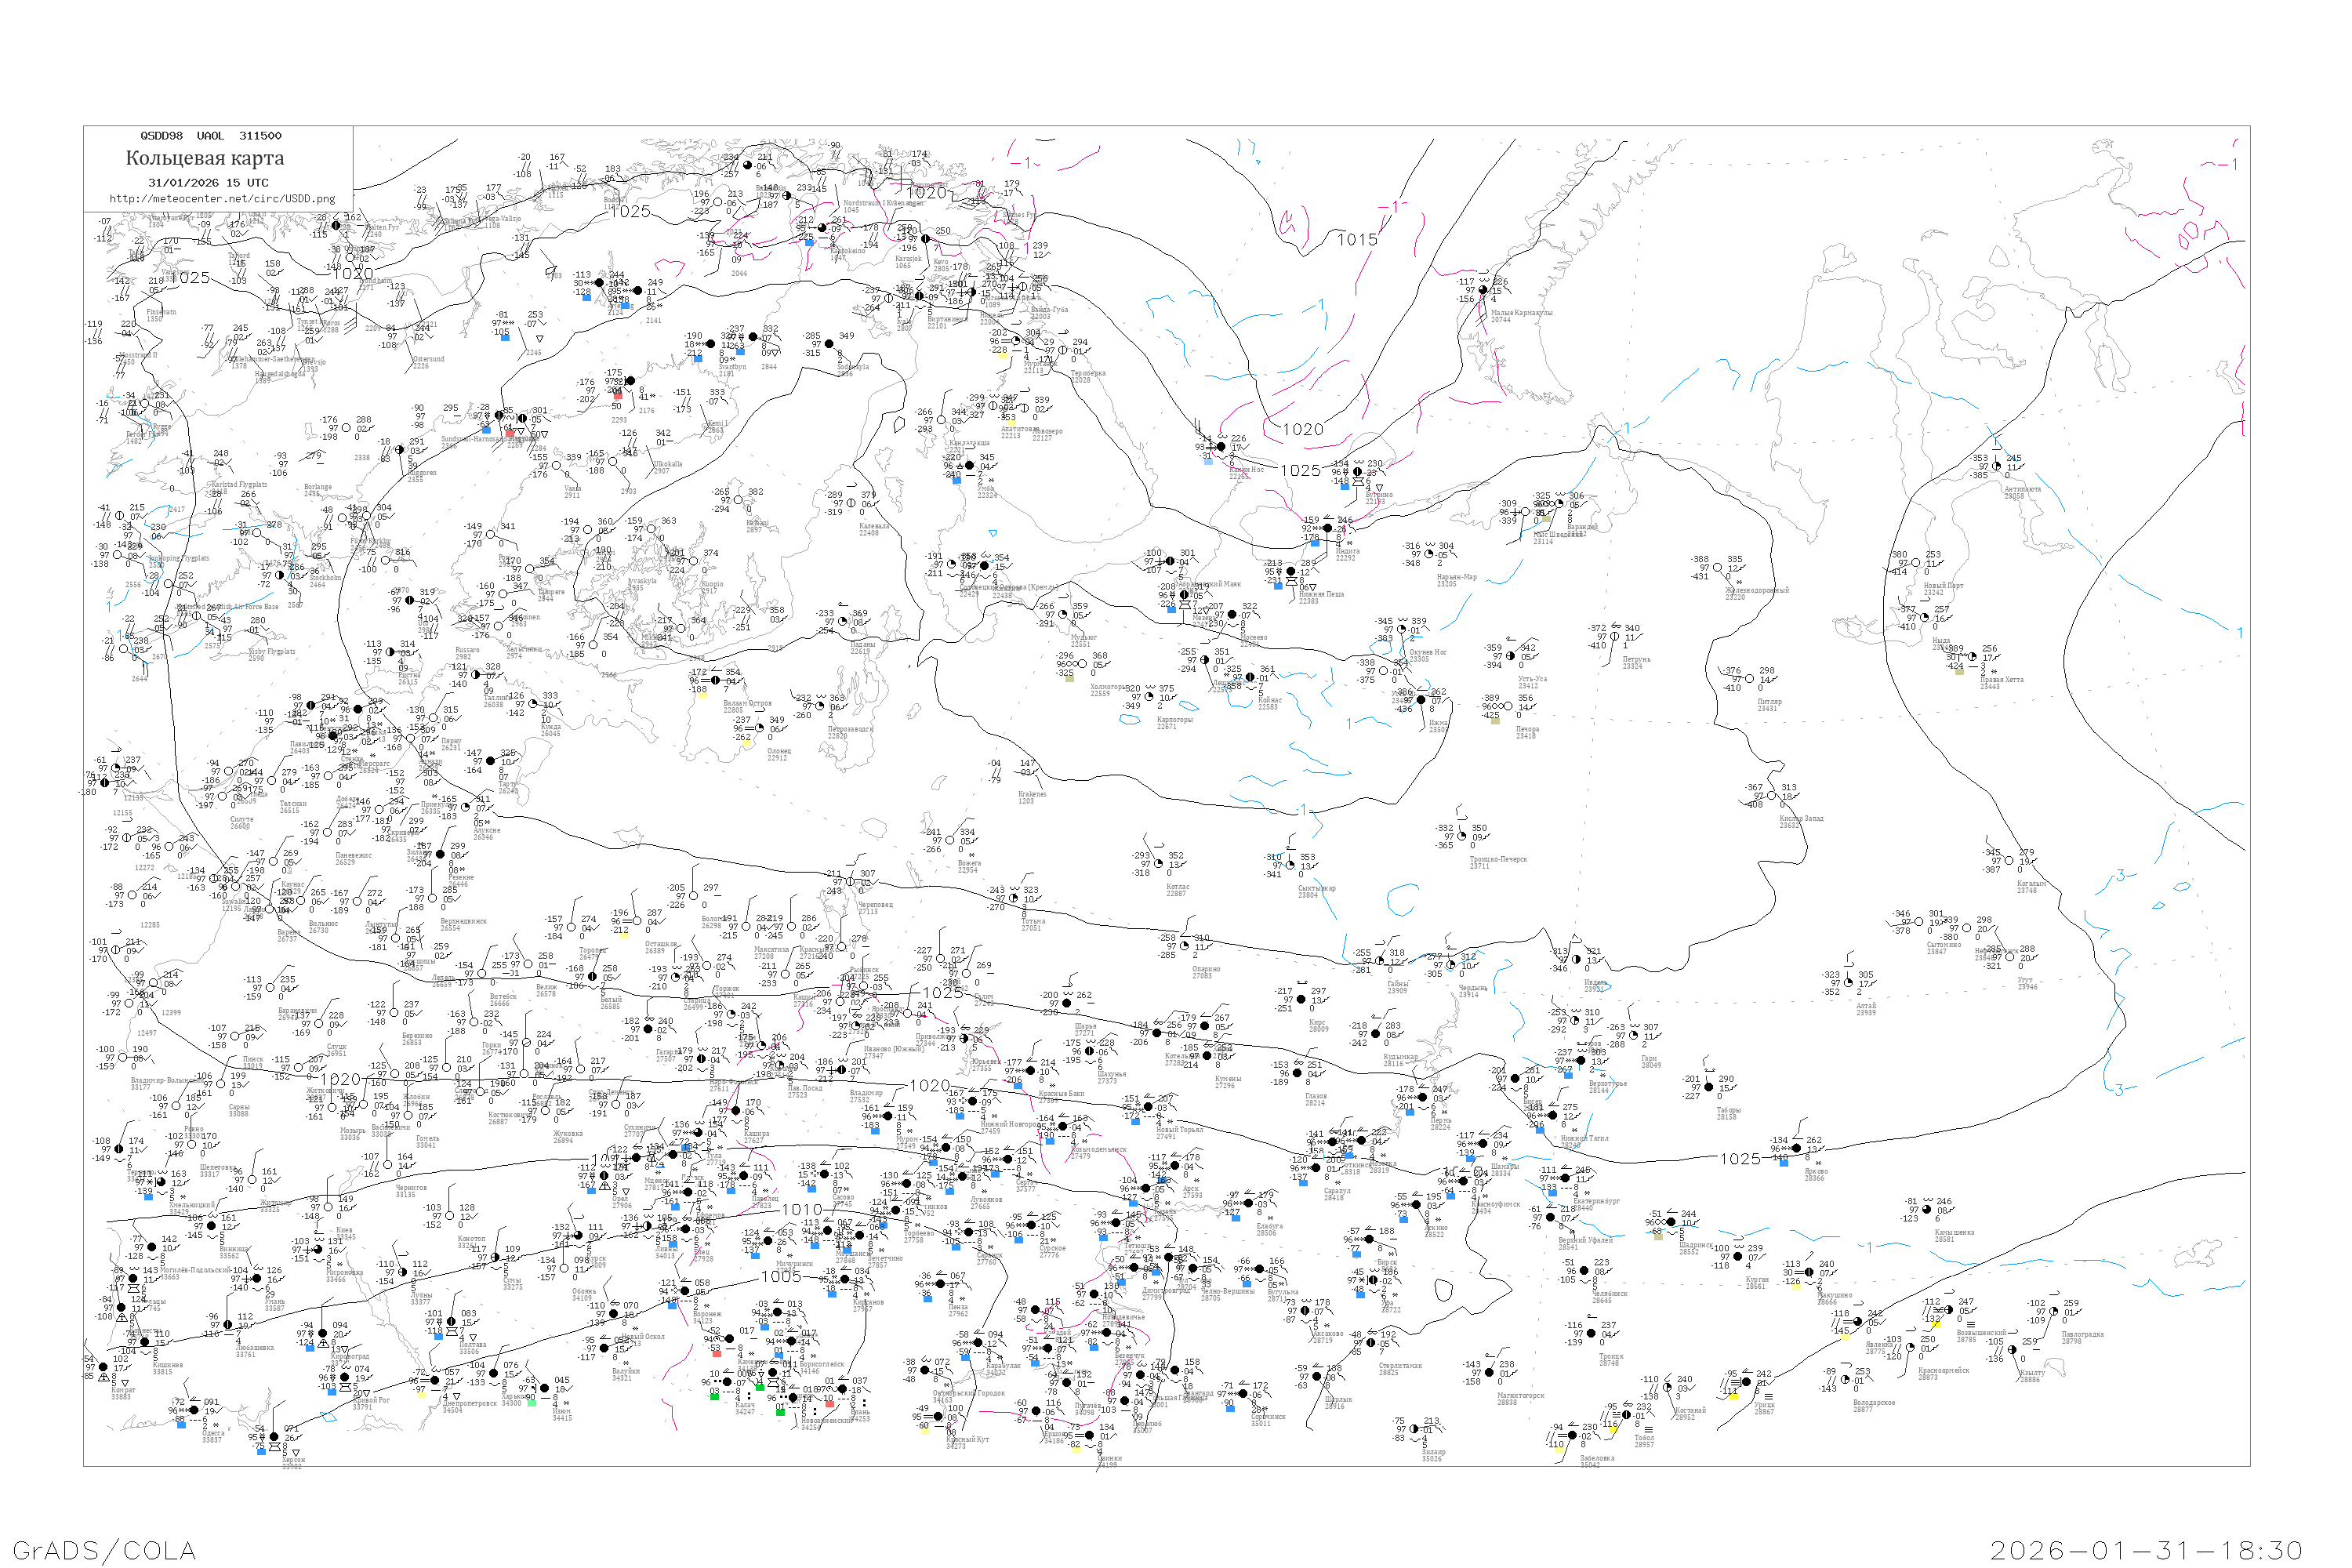
Task: Click the 2026-01-31-18:30 timestamp at bottom right
Action: click(2145, 1549)
